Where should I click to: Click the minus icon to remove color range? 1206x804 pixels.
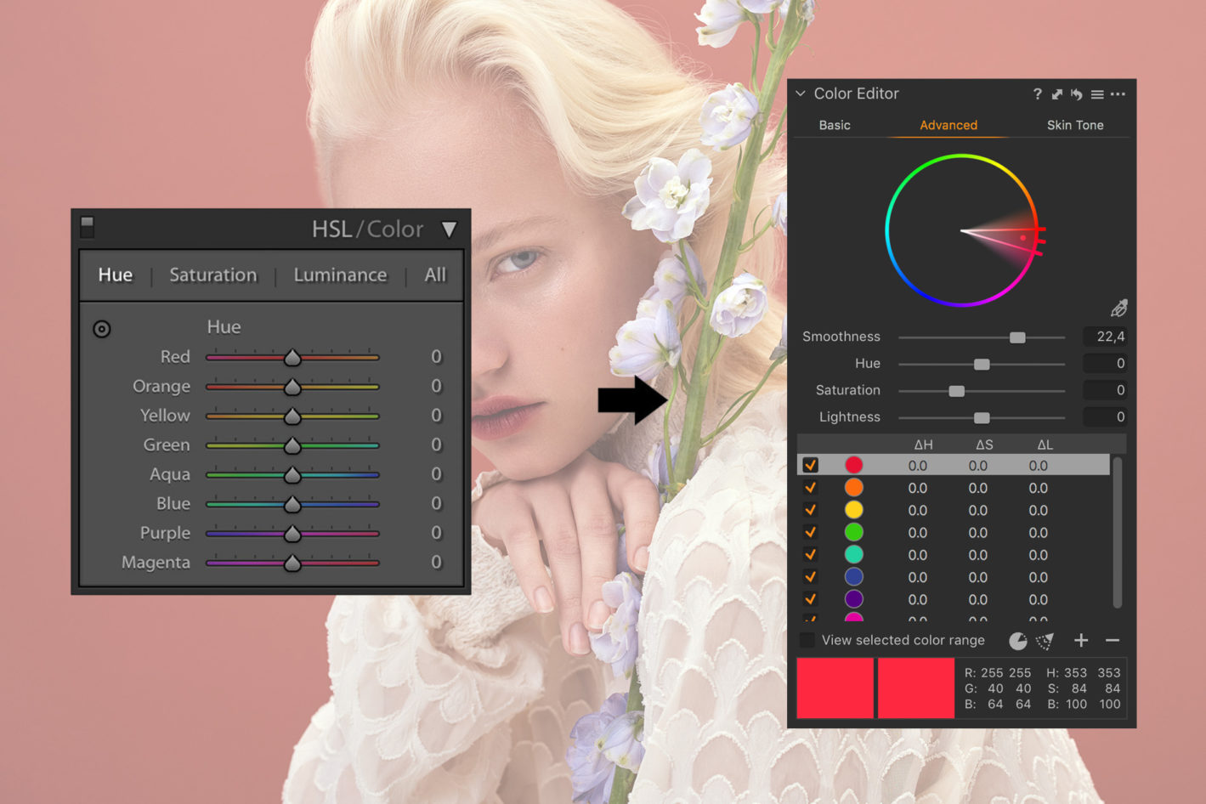click(1113, 640)
